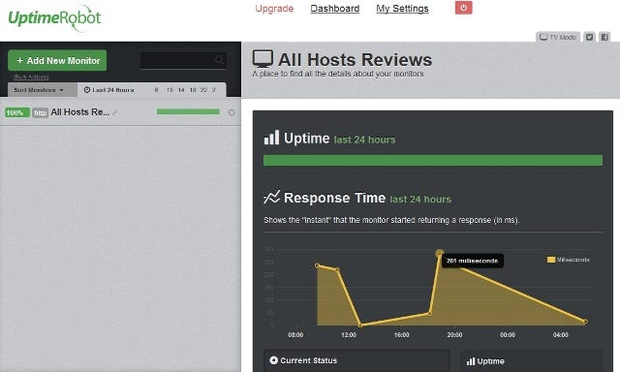Toggle the Milliseconds legend series
This screenshot has width=620, height=372.
click(x=569, y=260)
